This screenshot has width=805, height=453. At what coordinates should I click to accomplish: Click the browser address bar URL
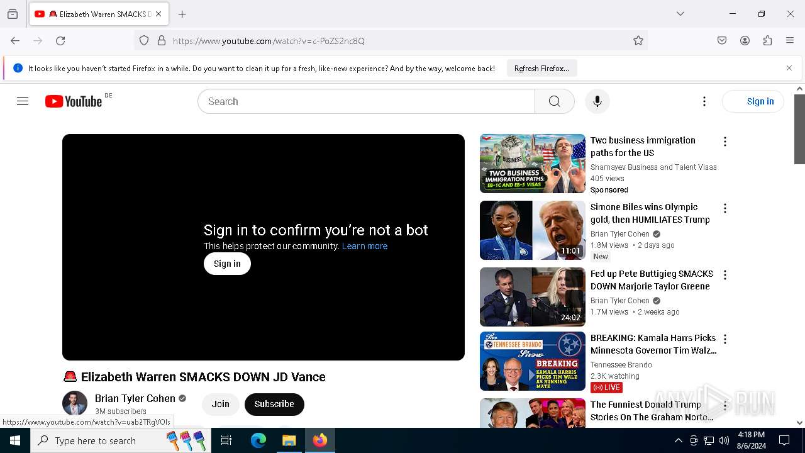click(269, 41)
